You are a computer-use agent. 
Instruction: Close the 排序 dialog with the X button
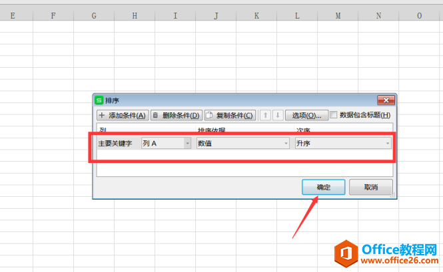[x=386, y=100]
